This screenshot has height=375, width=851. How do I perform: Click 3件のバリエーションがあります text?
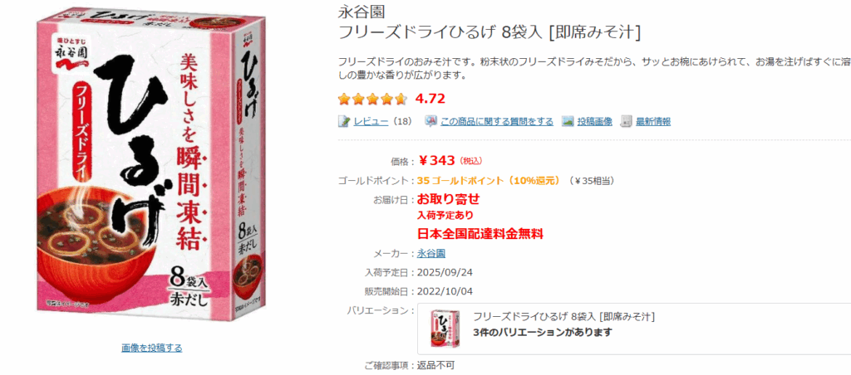point(542,332)
